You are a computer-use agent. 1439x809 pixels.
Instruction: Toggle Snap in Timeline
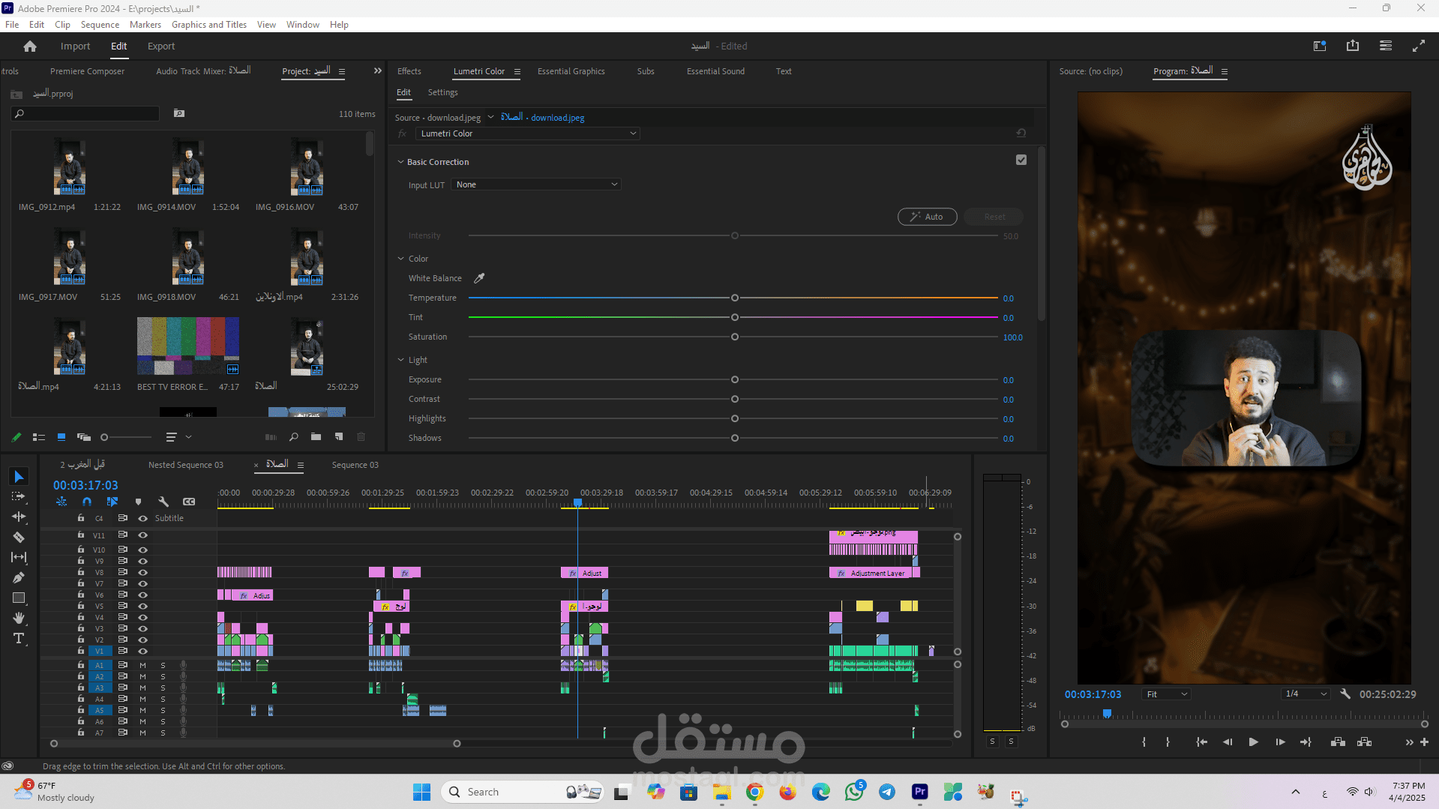tap(87, 502)
